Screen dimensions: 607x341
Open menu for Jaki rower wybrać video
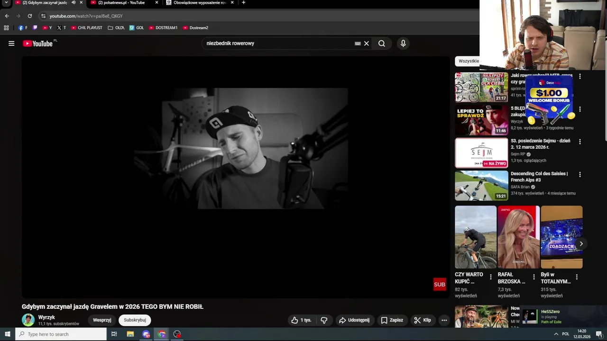click(x=579, y=76)
